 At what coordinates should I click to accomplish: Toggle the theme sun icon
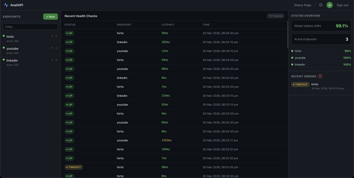pyautogui.click(x=320, y=5)
